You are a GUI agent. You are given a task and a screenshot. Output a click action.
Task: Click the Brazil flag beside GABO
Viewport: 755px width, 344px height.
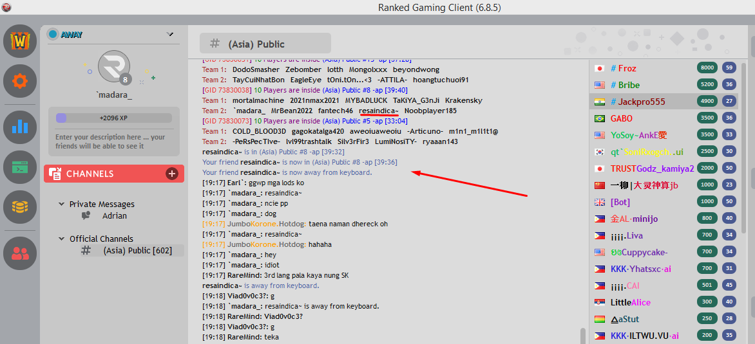coord(600,118)
